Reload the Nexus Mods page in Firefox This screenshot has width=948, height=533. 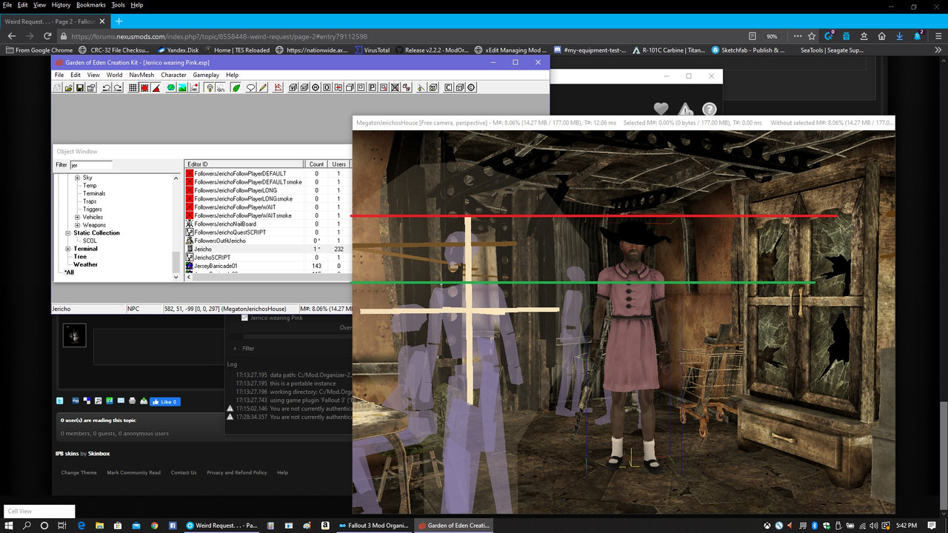pos(47,36)
